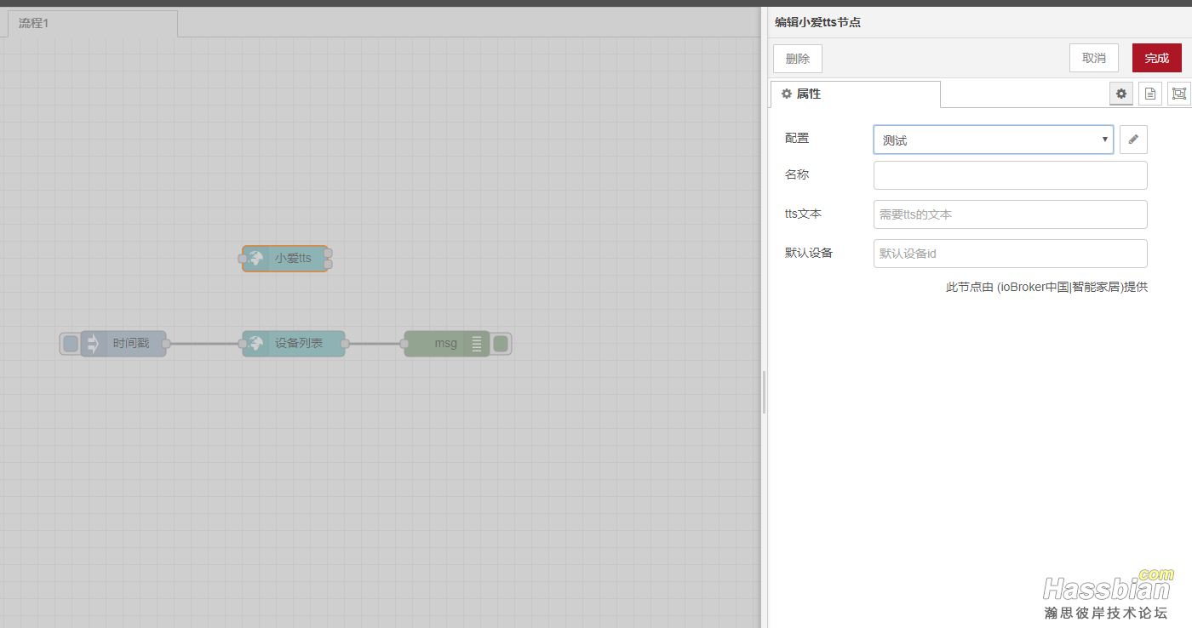Select the 设备列表 node
1192x628 pixels.
click(294, 344)
